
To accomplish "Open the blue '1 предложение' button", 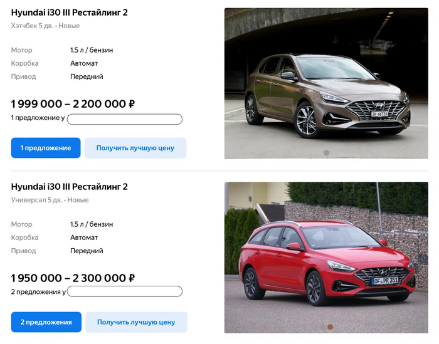I will click(46, 148).
